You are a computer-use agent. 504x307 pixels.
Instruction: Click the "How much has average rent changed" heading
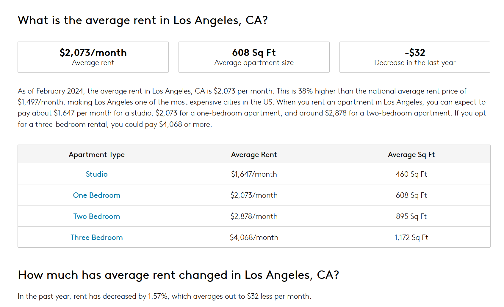pyautogui.click(x=179, y=275)
